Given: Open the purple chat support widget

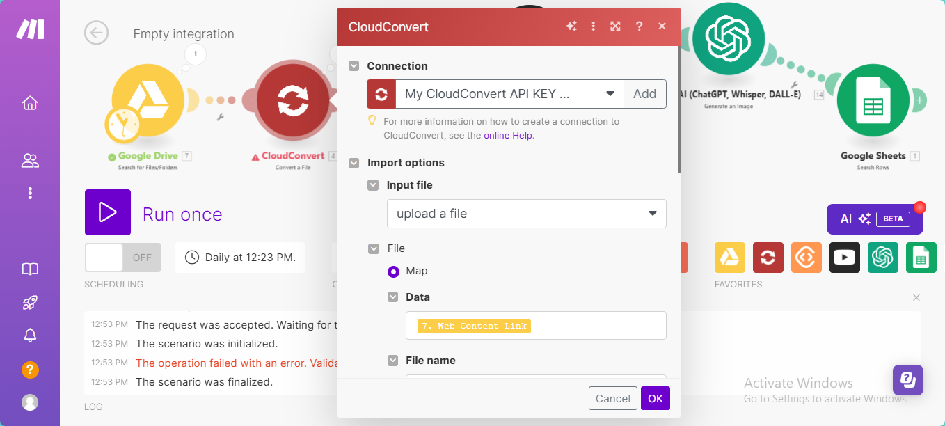Looking at the screenshot, I should (908, 380).
